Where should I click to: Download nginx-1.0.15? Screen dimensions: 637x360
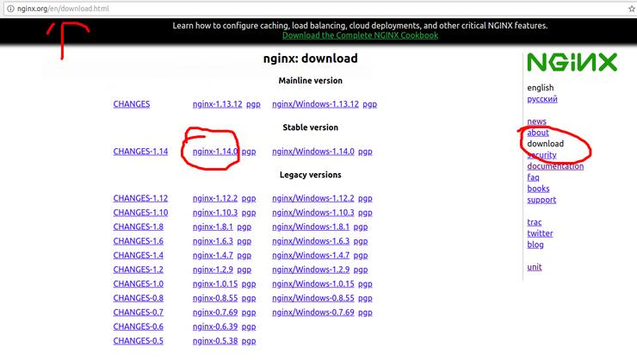(215, 283)
